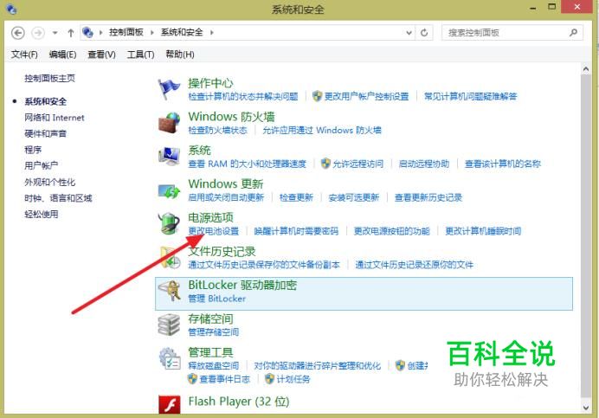Open 电源选项 heading
The width and height of the screenshot is (599, 418).
[x=211, y=217]
